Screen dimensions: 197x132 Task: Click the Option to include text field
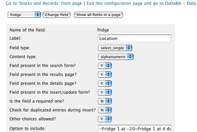tap(135, 129)
